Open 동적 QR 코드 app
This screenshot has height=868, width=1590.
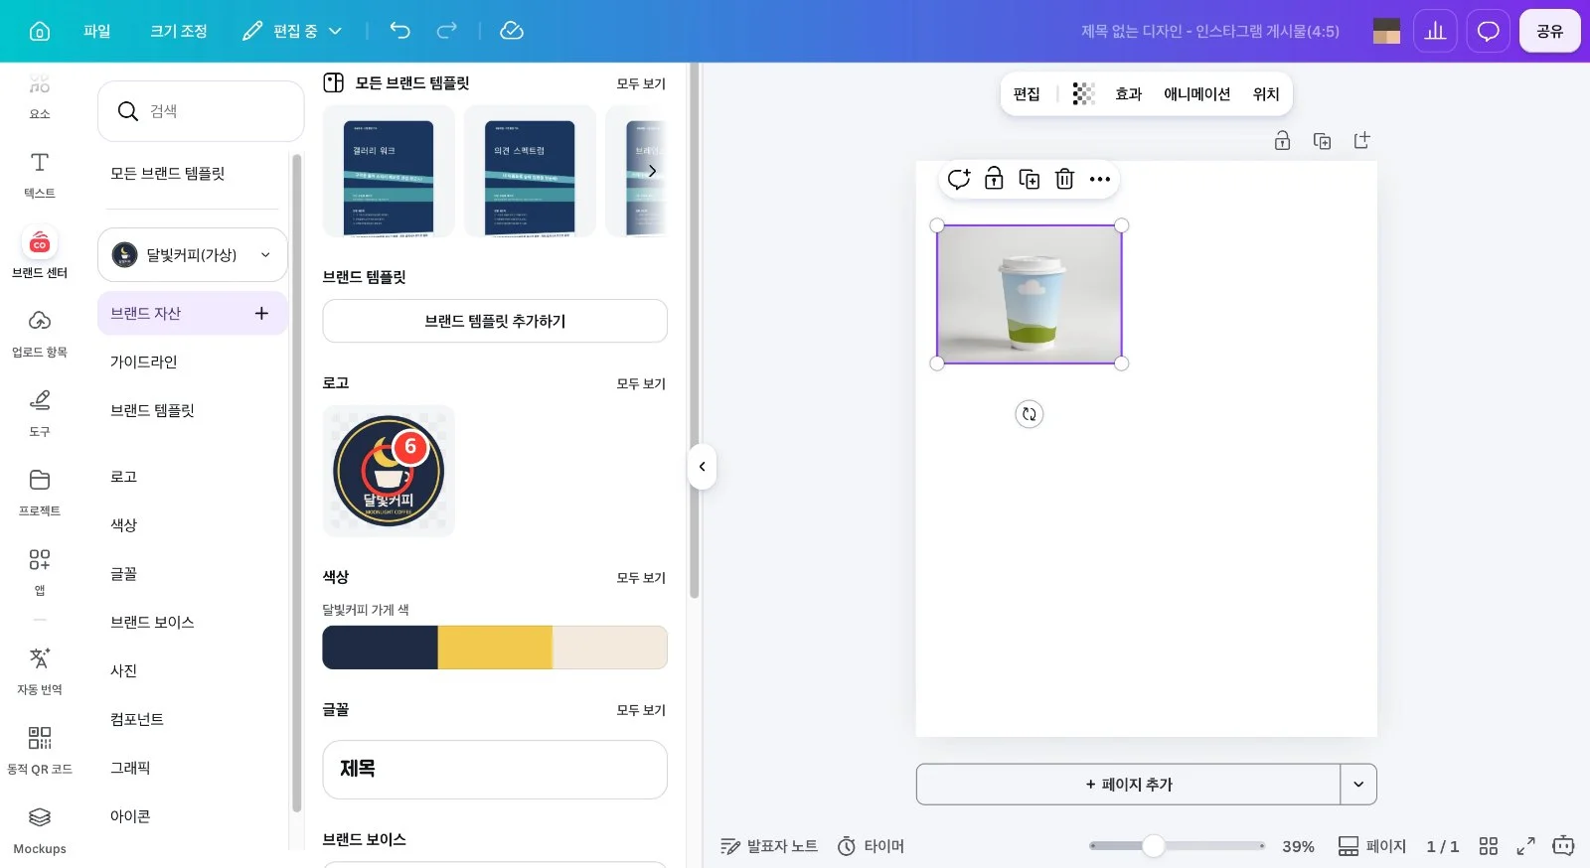click(x=40, y=751)
